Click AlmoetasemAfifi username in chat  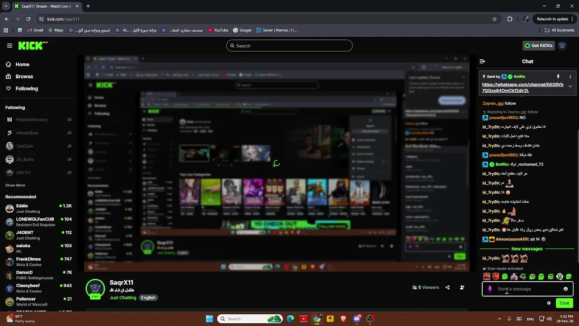[512, 239]
